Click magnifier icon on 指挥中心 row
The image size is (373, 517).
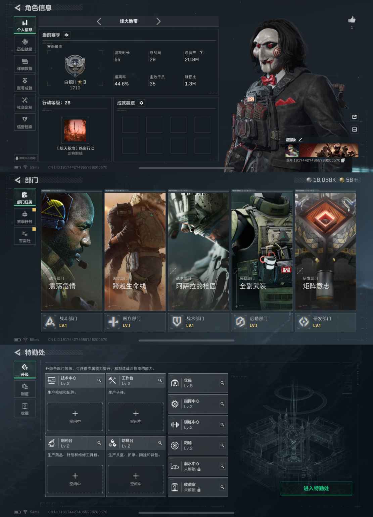click(222, 404)
